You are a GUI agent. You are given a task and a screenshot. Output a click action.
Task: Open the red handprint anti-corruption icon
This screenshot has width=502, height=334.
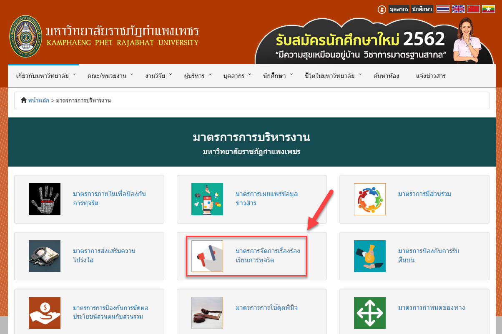pos(45,199)
